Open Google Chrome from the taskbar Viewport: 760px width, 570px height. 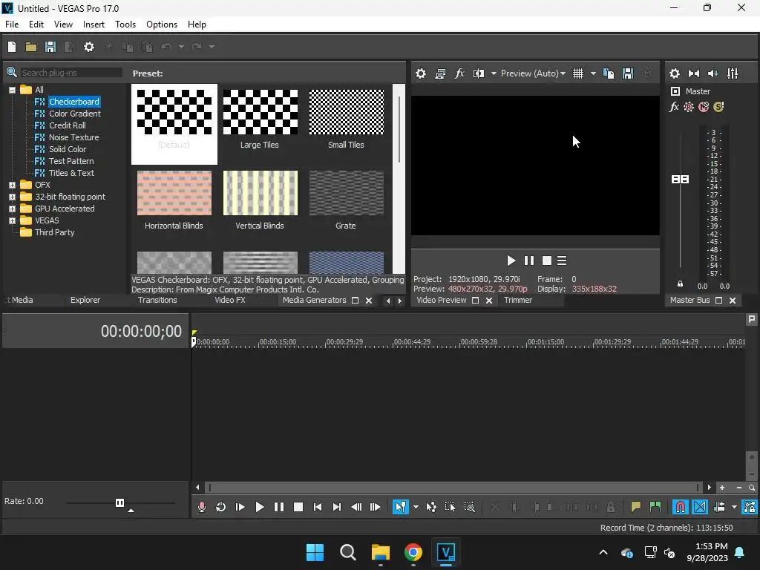click(413, 552)
